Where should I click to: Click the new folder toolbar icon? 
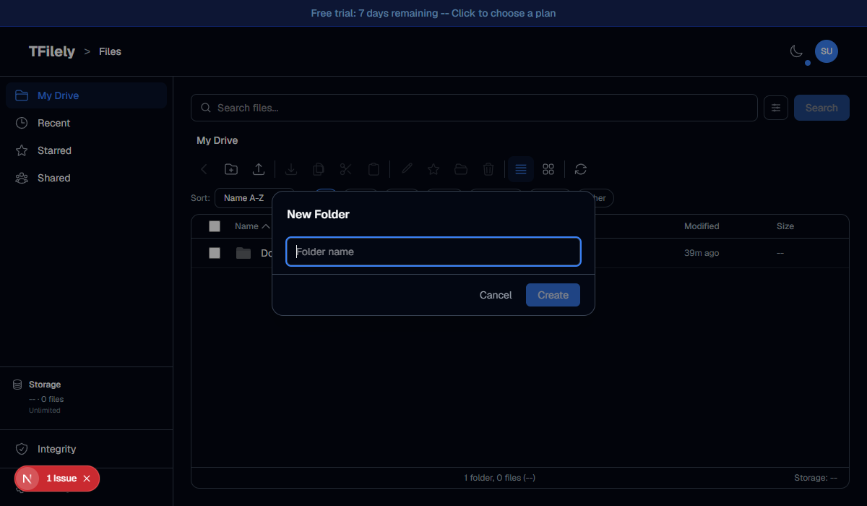[x=231, y=169]
